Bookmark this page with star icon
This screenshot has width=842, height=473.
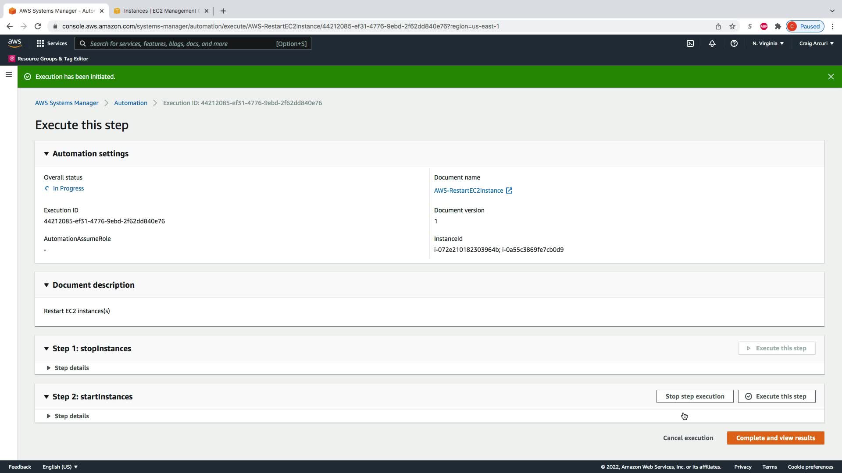tap(732, 26)
